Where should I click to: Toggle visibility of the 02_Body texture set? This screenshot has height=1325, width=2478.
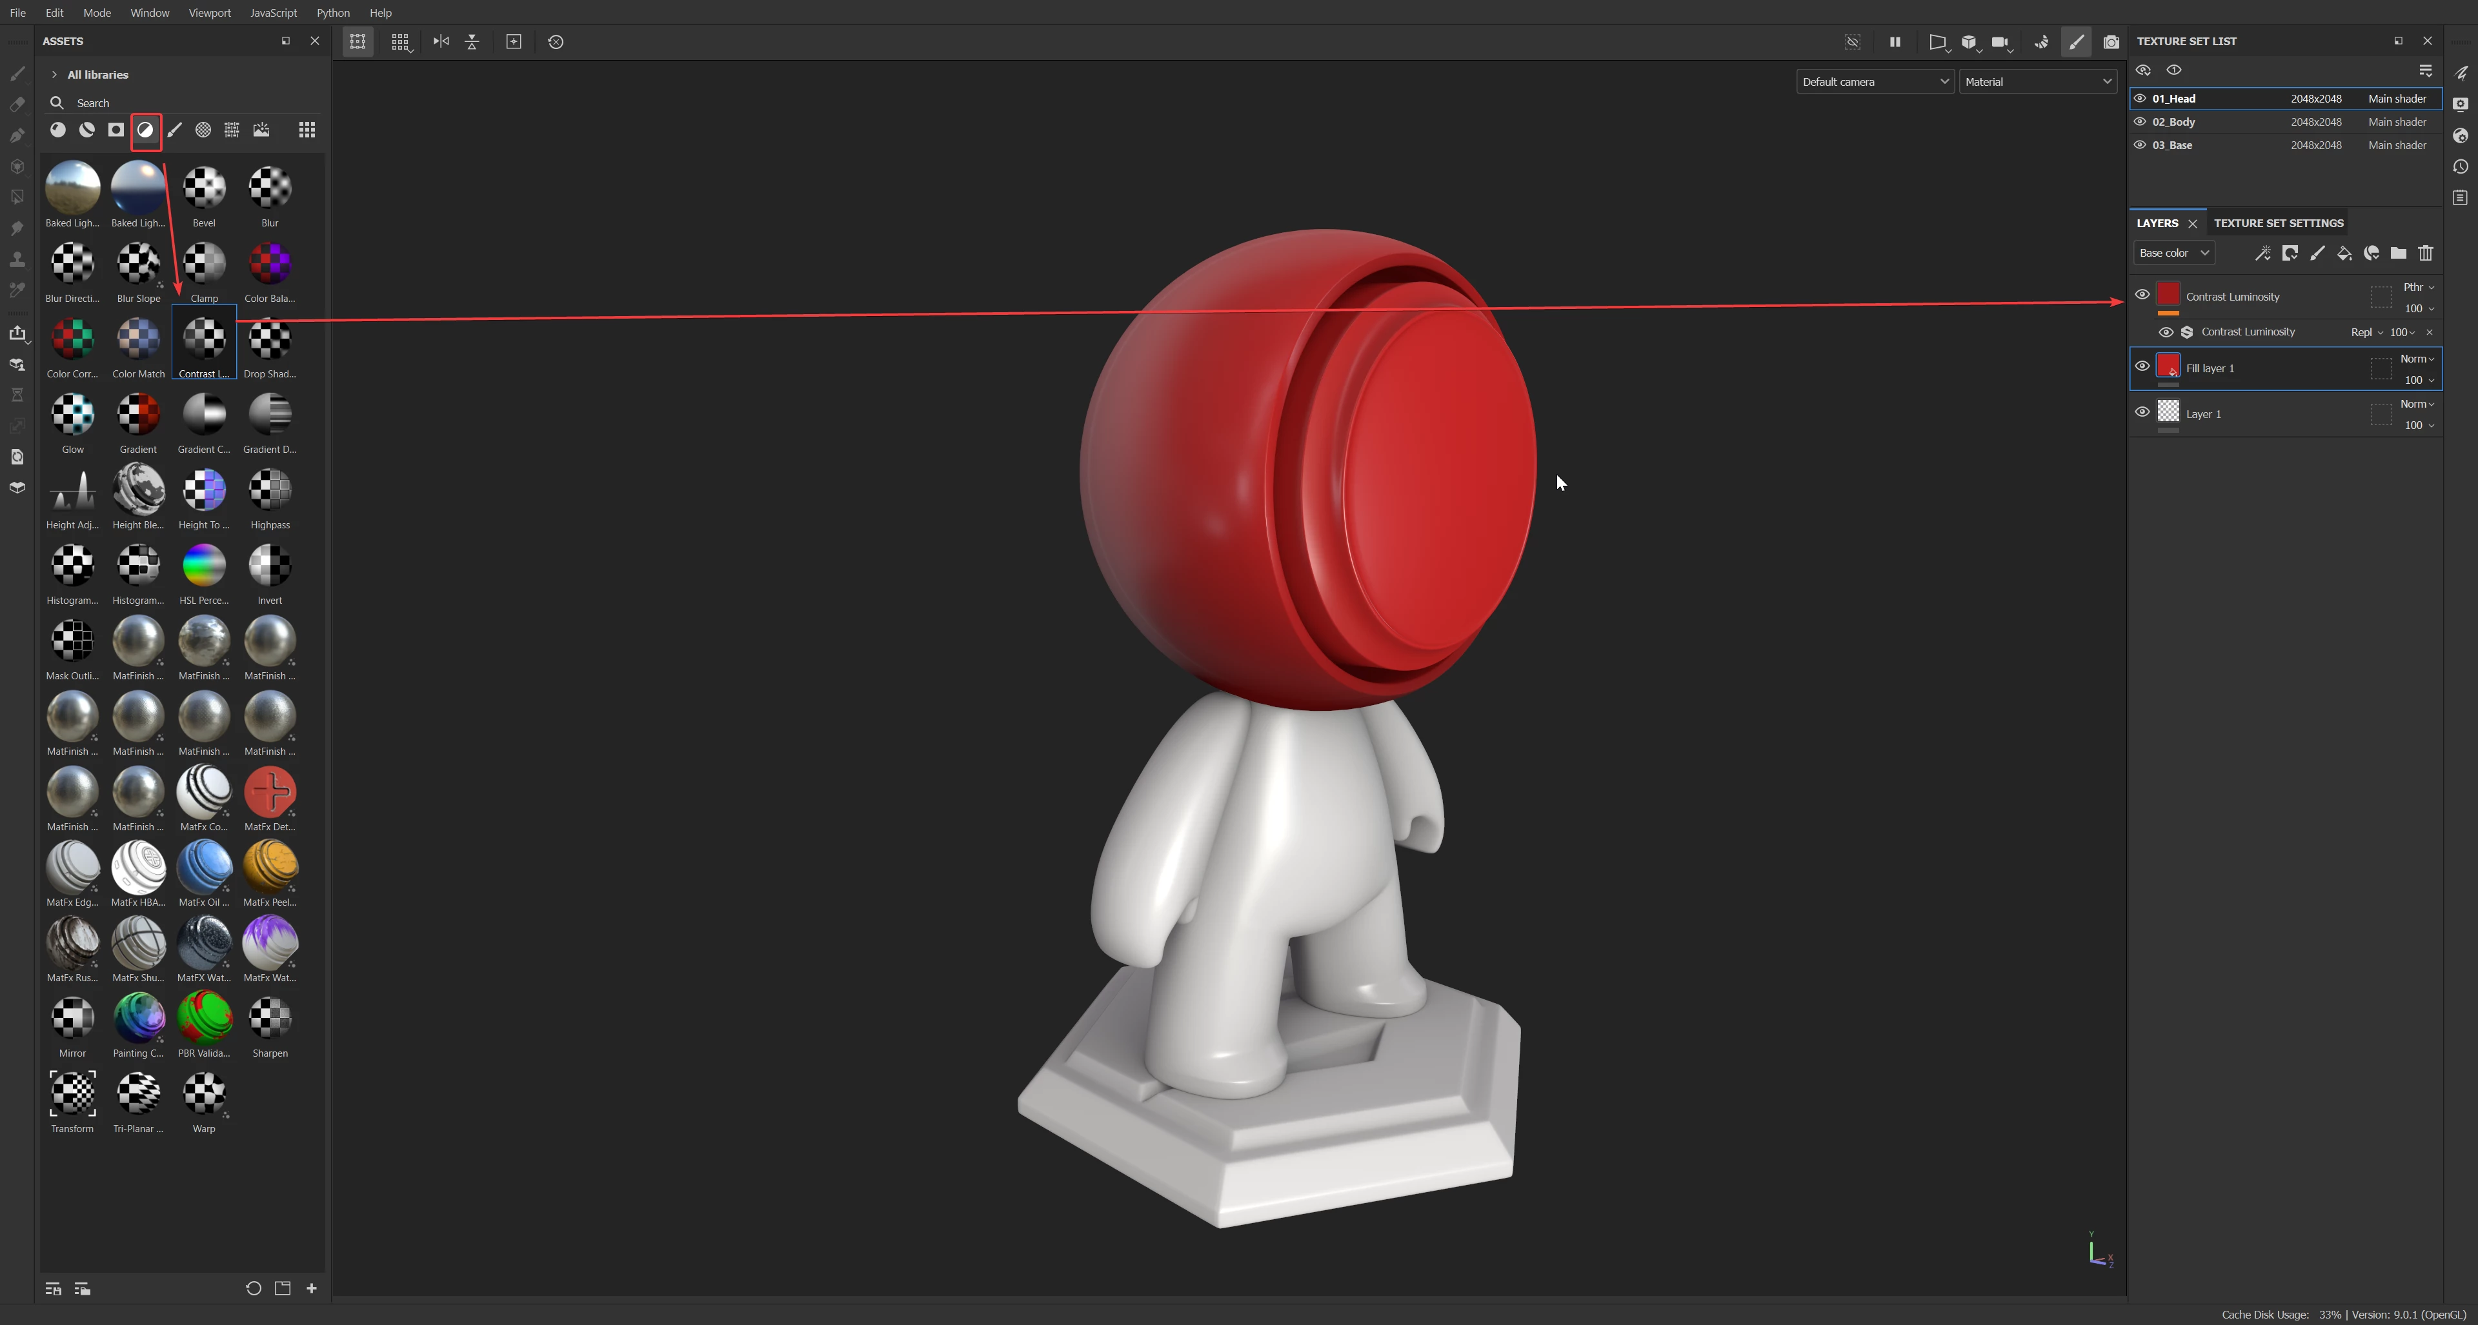2139,122
